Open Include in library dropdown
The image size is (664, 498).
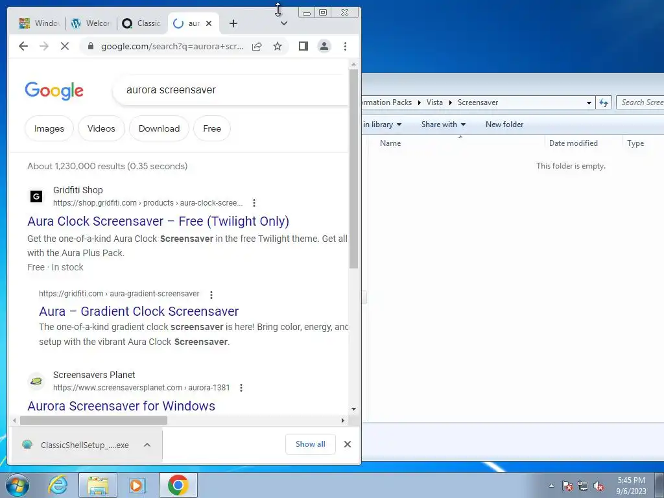[x=382, y=124]
